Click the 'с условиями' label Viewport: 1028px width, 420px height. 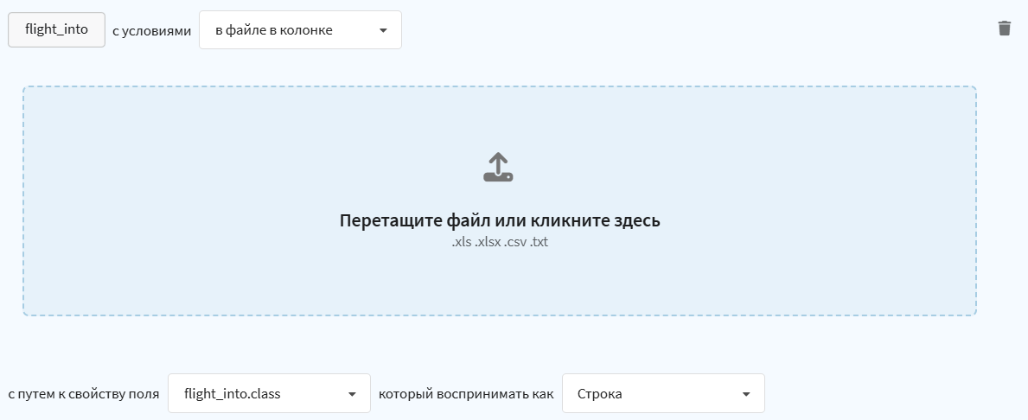click(x=151, y=30)
